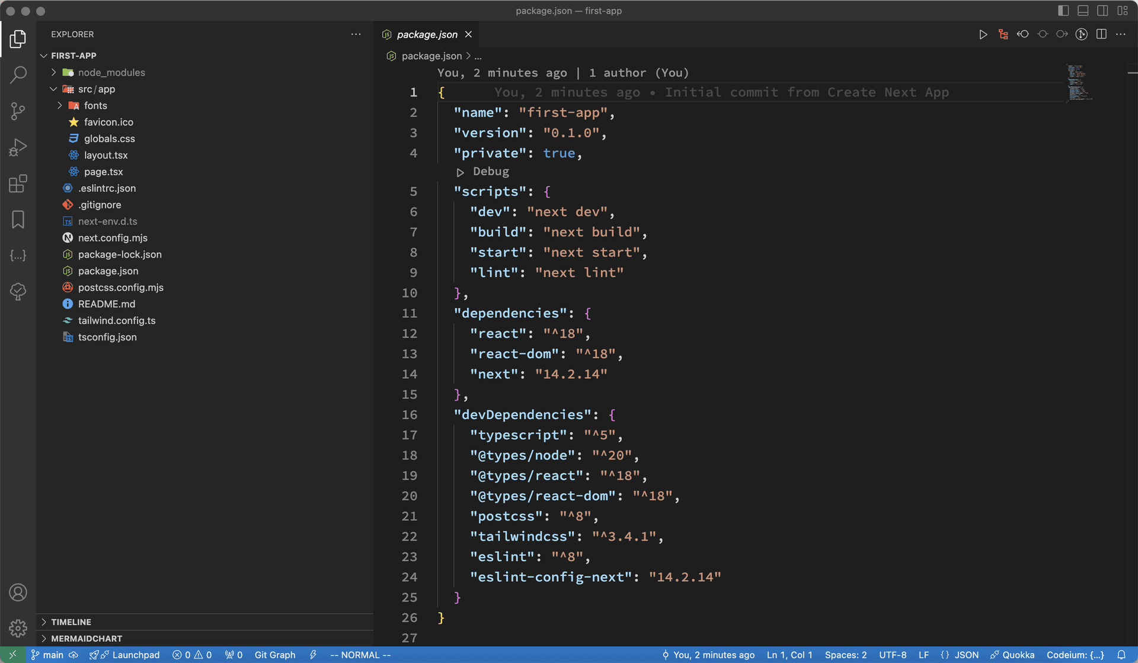This screenshot has width=1138, height=663.
Task: Open the Customize Layout icon
Action: (x=1123, y=11)
